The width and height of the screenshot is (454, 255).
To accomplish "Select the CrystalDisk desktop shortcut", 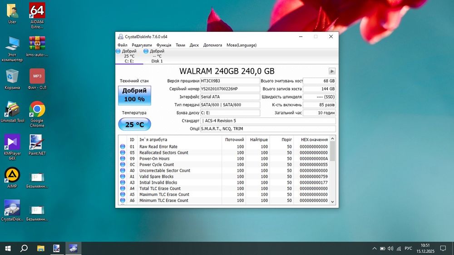I will tap(12, 211).
